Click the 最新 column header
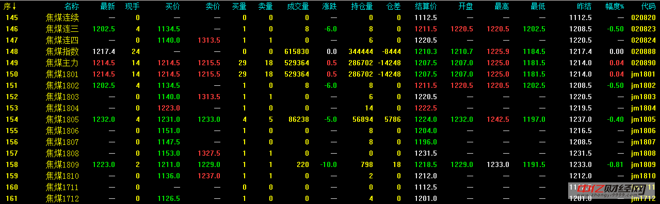The image size is (660, 204). pyautogui.click(x=108, y=6)
